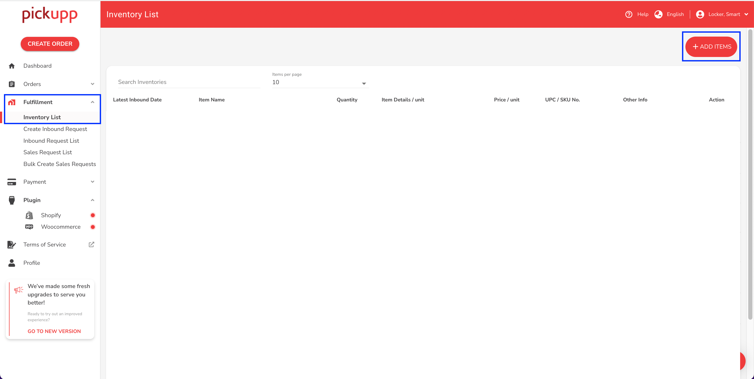The width and height of the screenshot is (754, 379).
Task: Click the Shopify bag icon
Action: pos(29,215)
